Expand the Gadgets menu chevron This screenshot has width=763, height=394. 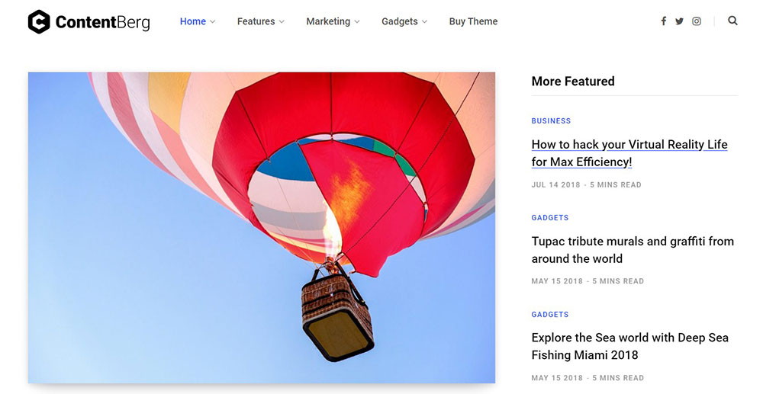tap(424, 22)
